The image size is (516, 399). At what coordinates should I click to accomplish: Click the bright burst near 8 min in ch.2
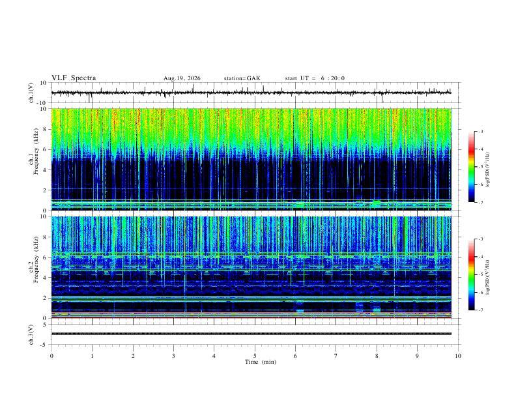click(377, 310)
